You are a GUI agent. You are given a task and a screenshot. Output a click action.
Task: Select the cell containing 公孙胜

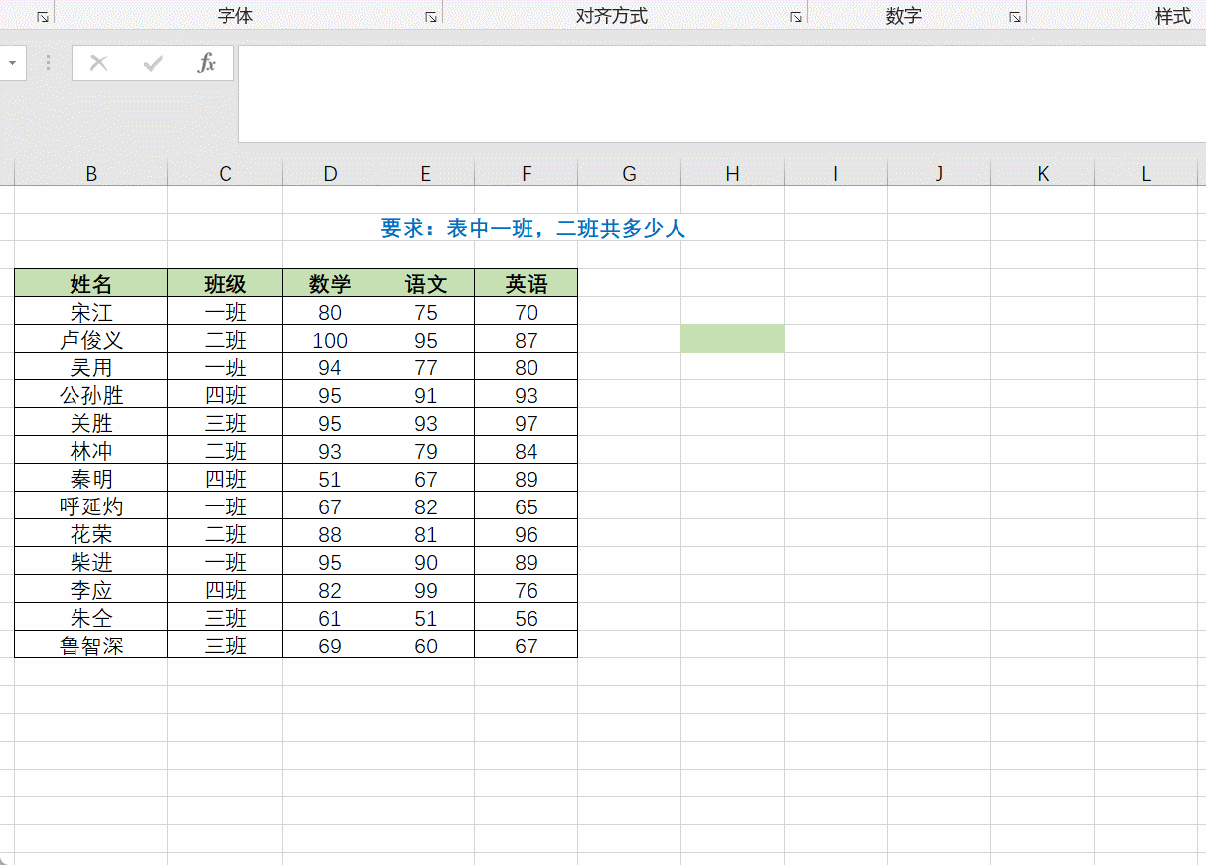91,394
